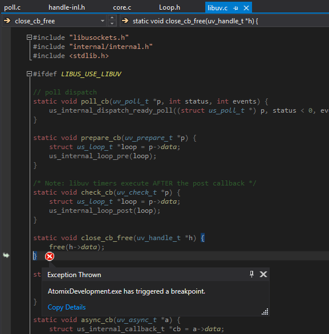Switch to the core.c tab
This screenshot has width=329, height=334.
click(x=122, y=7)
